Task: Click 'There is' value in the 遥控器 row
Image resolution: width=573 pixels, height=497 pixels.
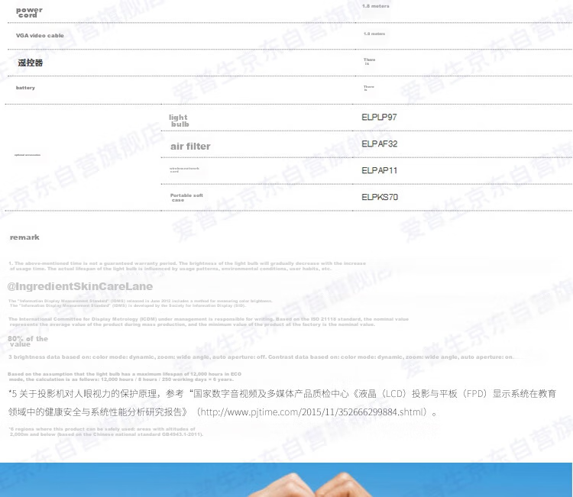Action: pyautogui.click(x=369, y=61)
